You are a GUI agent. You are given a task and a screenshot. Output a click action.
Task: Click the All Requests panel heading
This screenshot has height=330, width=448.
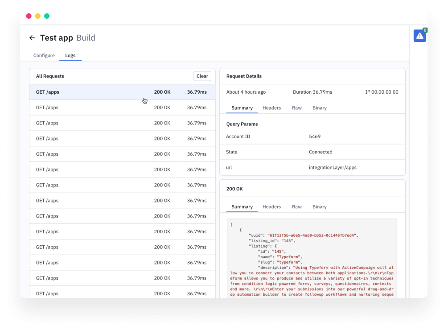pos(50,76)
